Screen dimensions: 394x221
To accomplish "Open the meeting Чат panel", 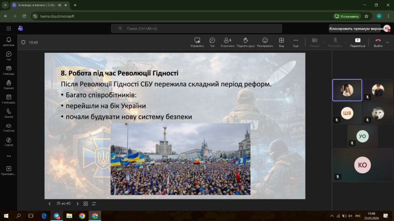I will tap(212, 42).
